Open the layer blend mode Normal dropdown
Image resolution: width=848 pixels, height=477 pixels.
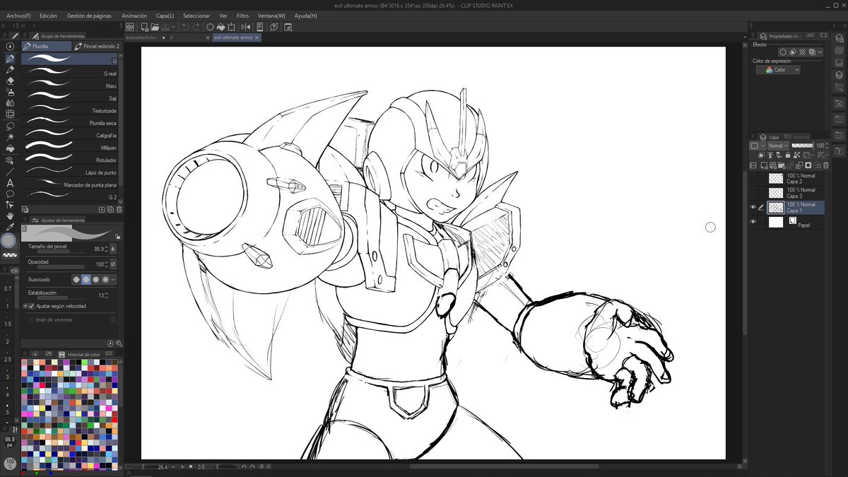click(777, 146)
